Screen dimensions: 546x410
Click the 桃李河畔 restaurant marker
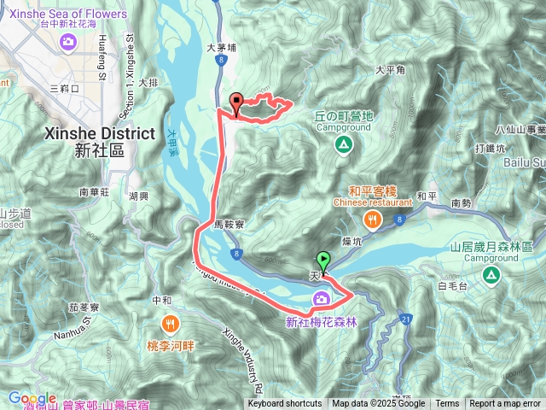[x=171, y=325]
